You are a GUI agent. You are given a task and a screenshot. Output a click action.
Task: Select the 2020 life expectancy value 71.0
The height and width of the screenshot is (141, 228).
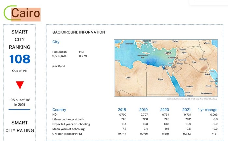click(167, 119)
